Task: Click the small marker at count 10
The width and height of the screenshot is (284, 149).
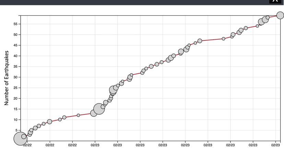Action: coord(60,120)
